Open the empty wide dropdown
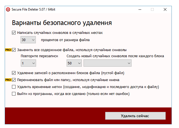The image size is (179, 128). pyautogui.click(x=107, y=63)
